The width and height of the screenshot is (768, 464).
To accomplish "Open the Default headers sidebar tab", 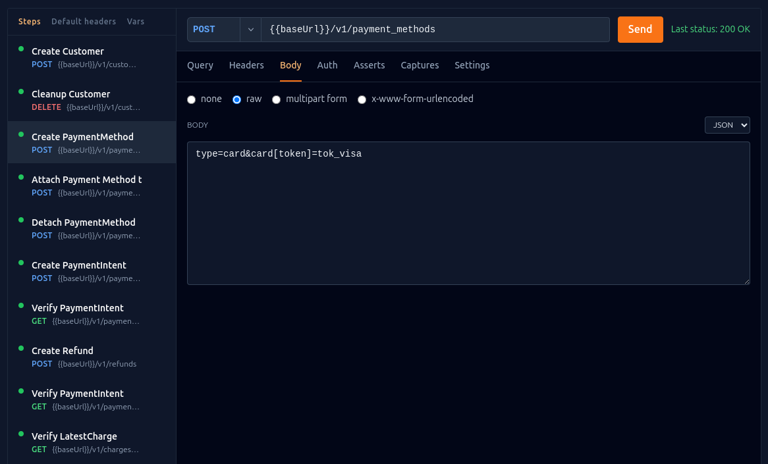I will pyautogui.click(x=84, y=22).
